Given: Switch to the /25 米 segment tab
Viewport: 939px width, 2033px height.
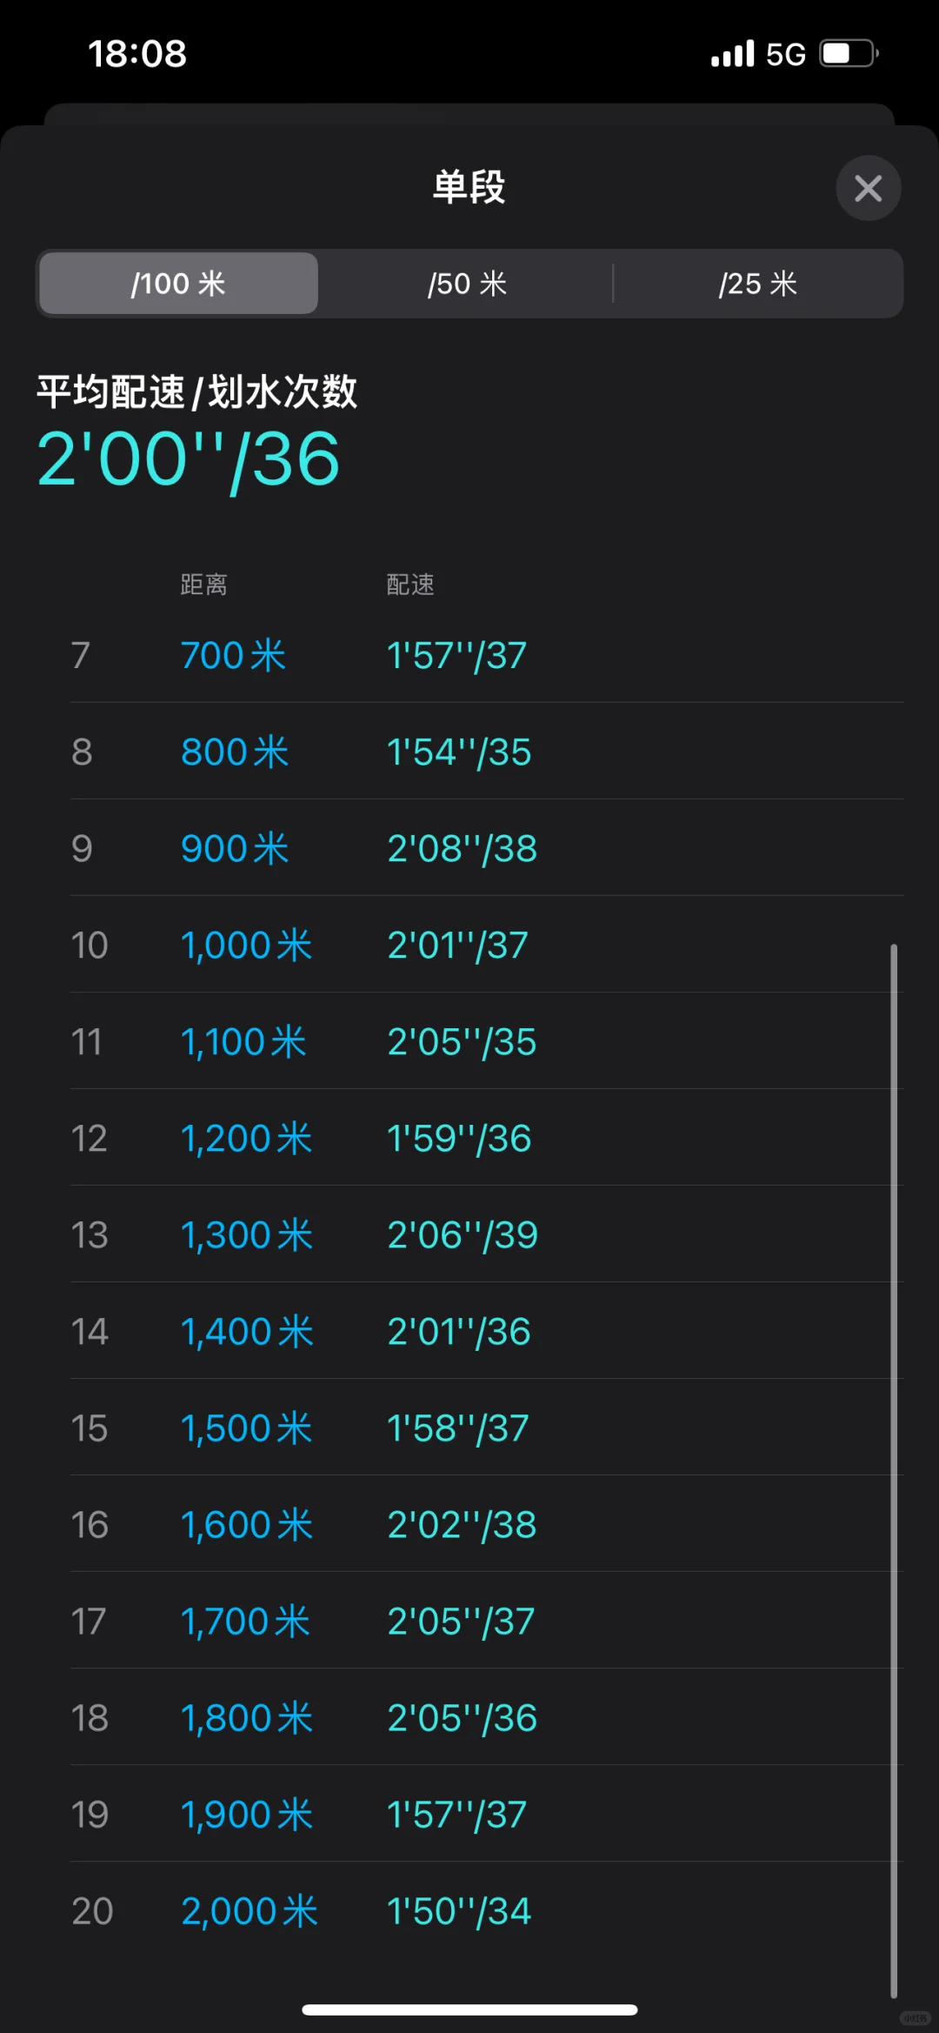Looking at the screenshot, I should click(x=757, y=284).
